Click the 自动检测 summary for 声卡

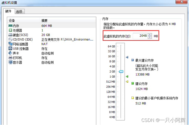[x=48, y=53]
